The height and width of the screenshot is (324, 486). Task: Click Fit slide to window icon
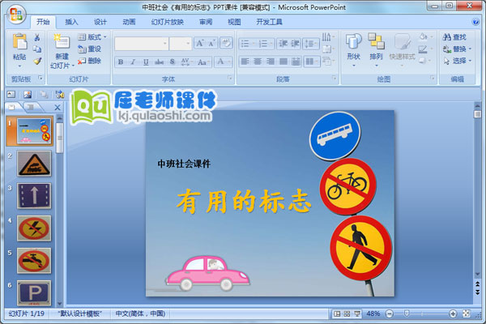pos(467,313)
